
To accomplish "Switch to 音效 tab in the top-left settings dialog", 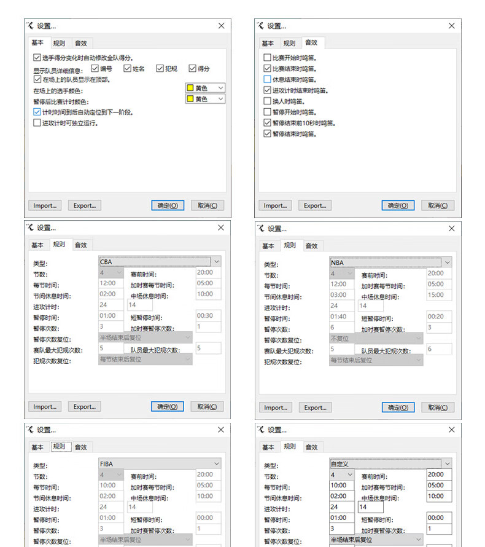I will click(81, 43).
